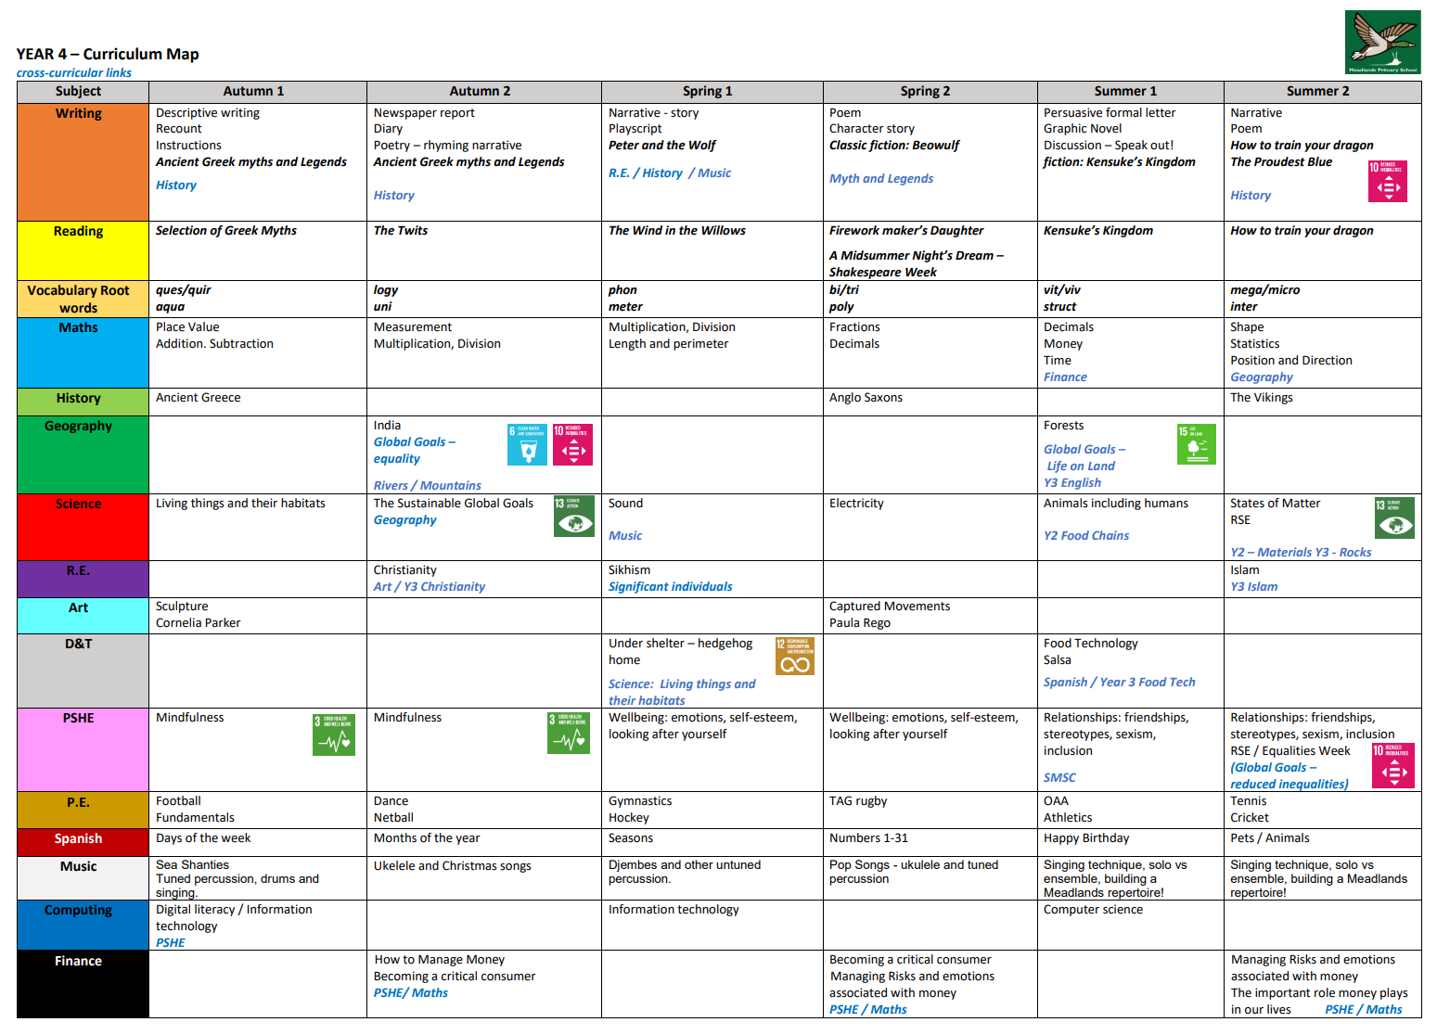
Task: Click the Spanish / Year 3 Food Tech link
Action: [x=1119, y=682]
